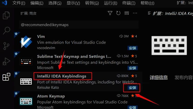
Task: Select the Vim extension title
Action: click(x=41, y=36)
